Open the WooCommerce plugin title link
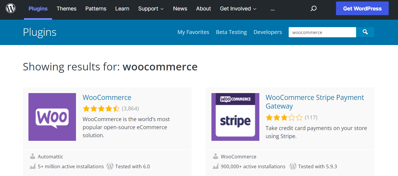Viewport: 398px width, 176px height. coord(107,98)
